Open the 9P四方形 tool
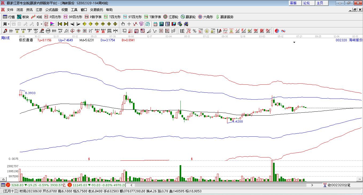This screenshot has height=195, width=363. coord(73,17)
